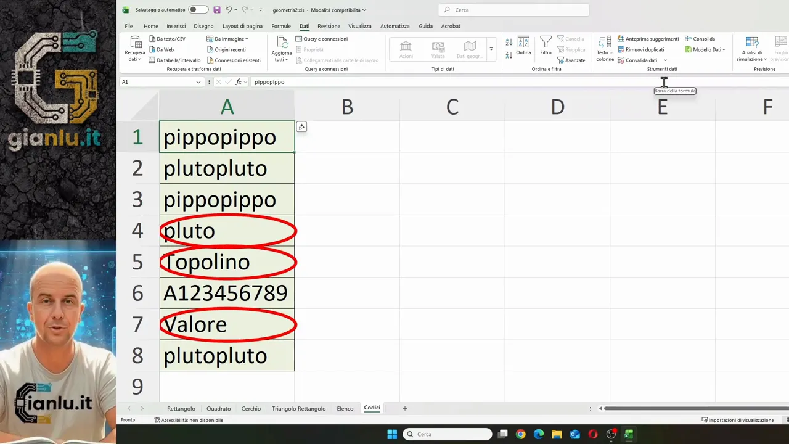Click Consolida in Strumenti dati
The image size is (789, 444).
(700, 39)
